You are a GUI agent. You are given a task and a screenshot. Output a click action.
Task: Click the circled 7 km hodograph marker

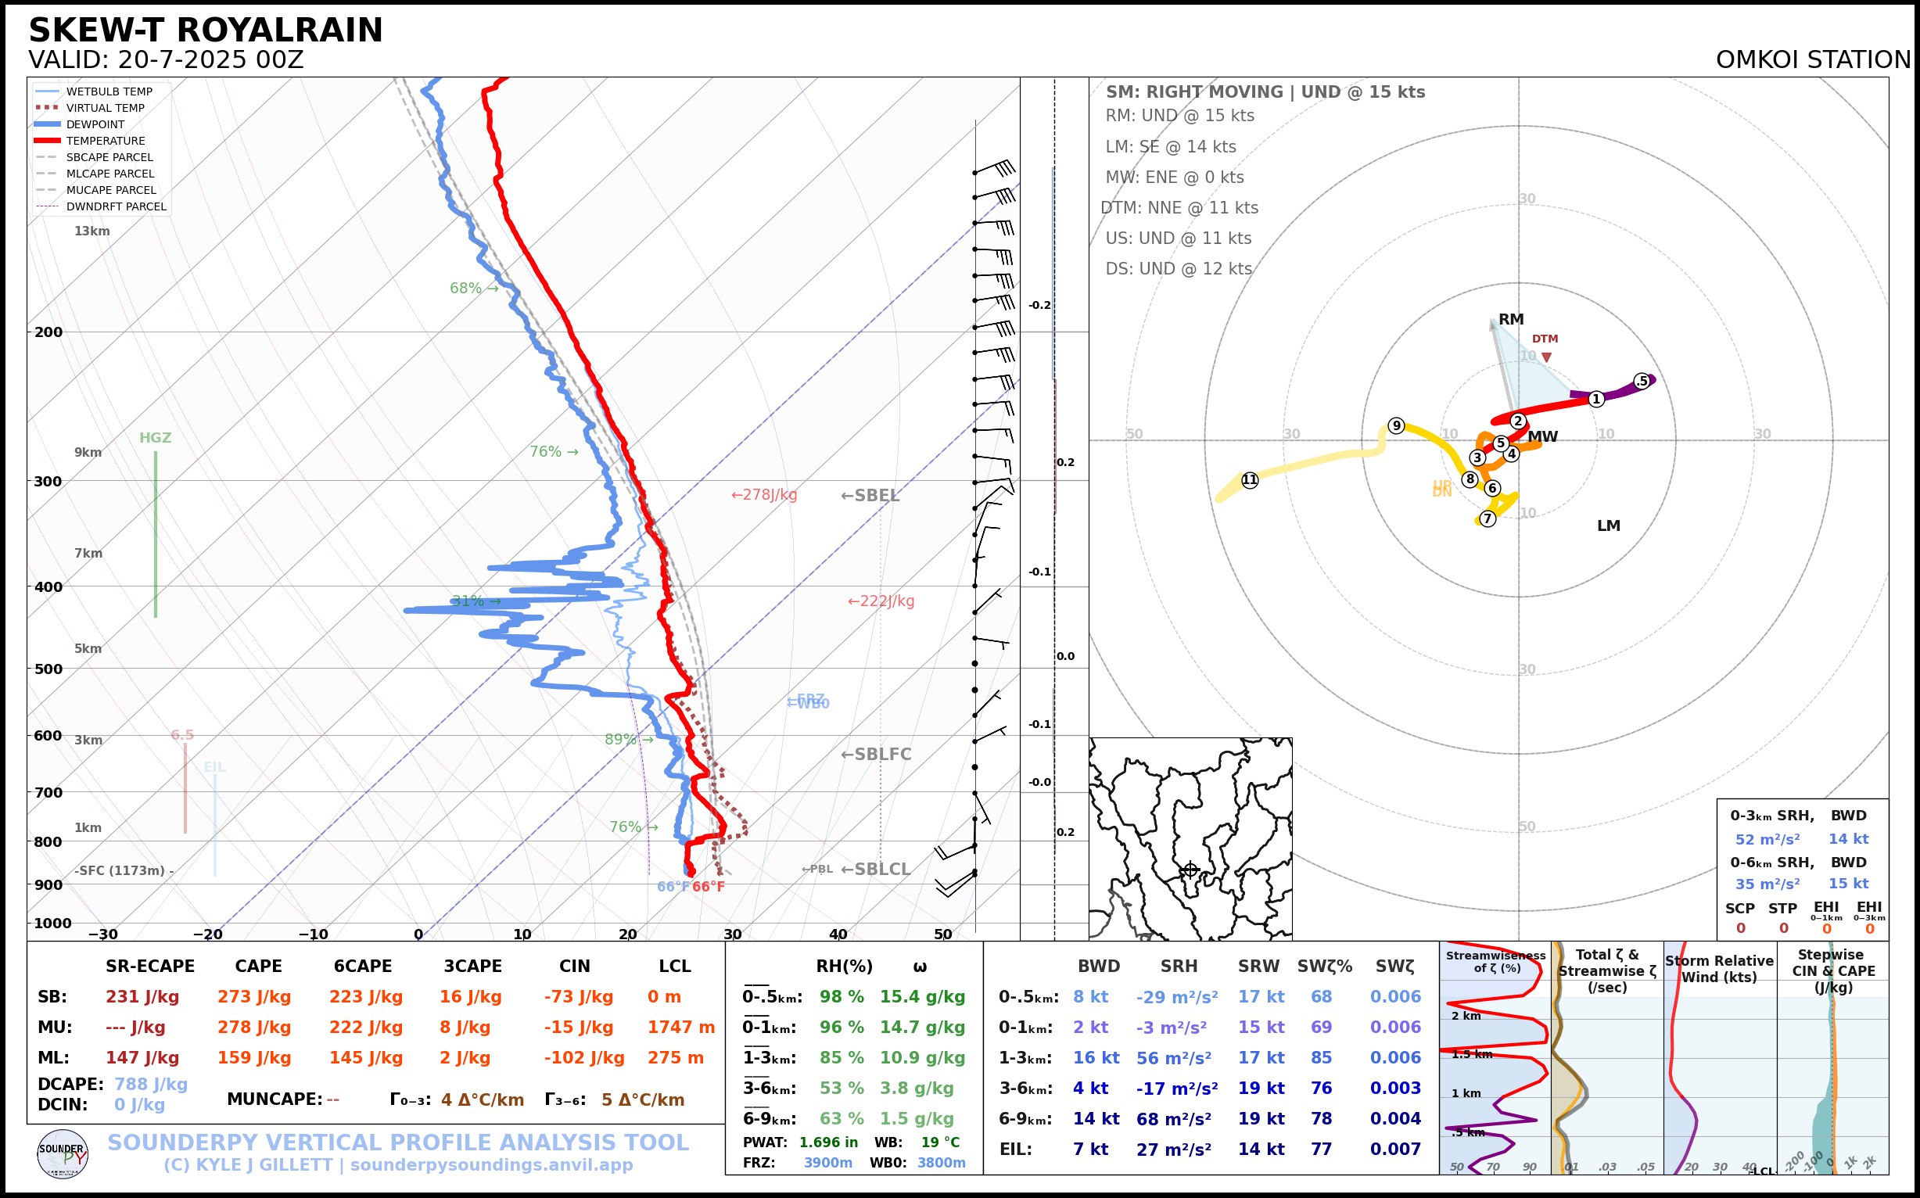(1488, 519)
